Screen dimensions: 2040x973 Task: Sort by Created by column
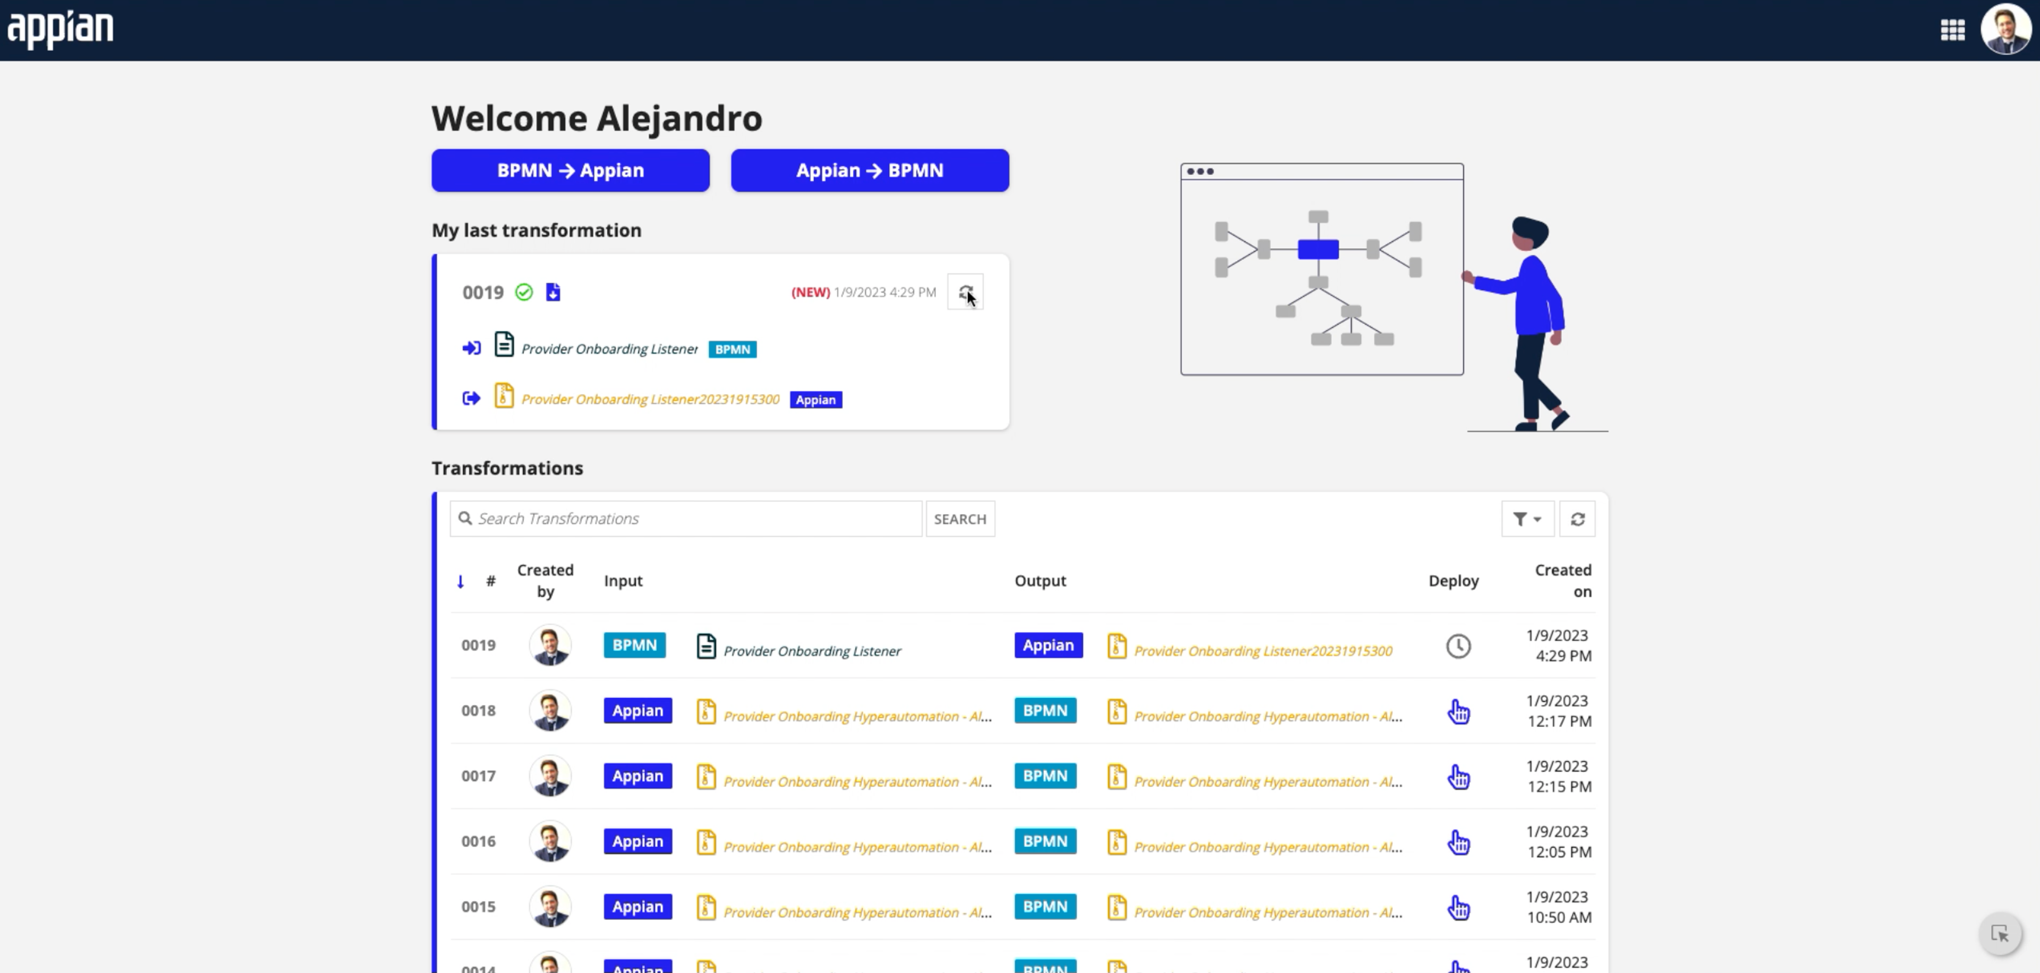(x=545, y=581)
